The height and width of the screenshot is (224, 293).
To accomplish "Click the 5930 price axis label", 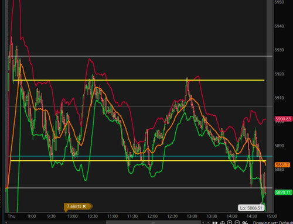I will click(x=280, y=50).
